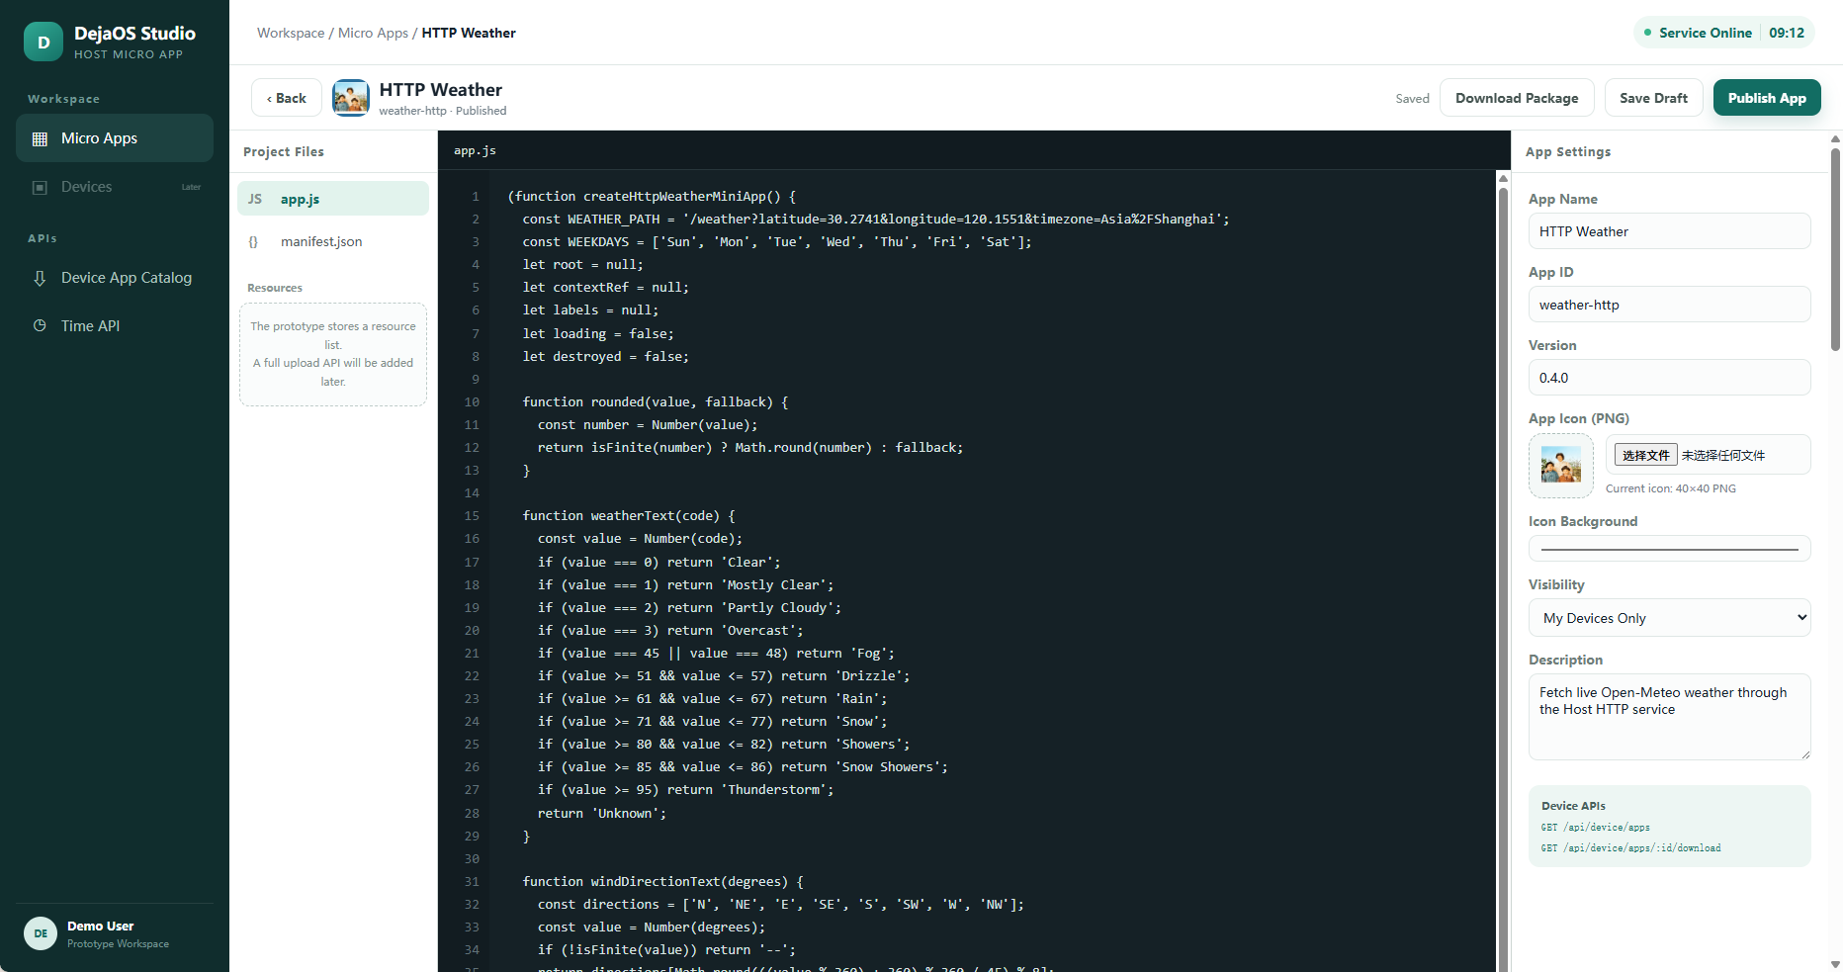The height and width of the screenshot is (972, 1843).
Task: Click the Demo User avatar
Action: pyautogui.click(x=41, y=933)
